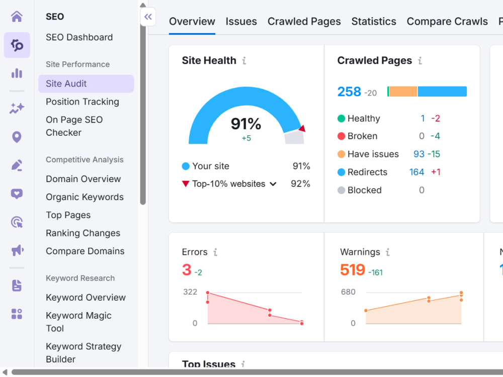Image resolution: width=503 pixels, height=377 pixels.
Task: Click info icon next to Crawled Pages
Action: (x=420, y=60)
